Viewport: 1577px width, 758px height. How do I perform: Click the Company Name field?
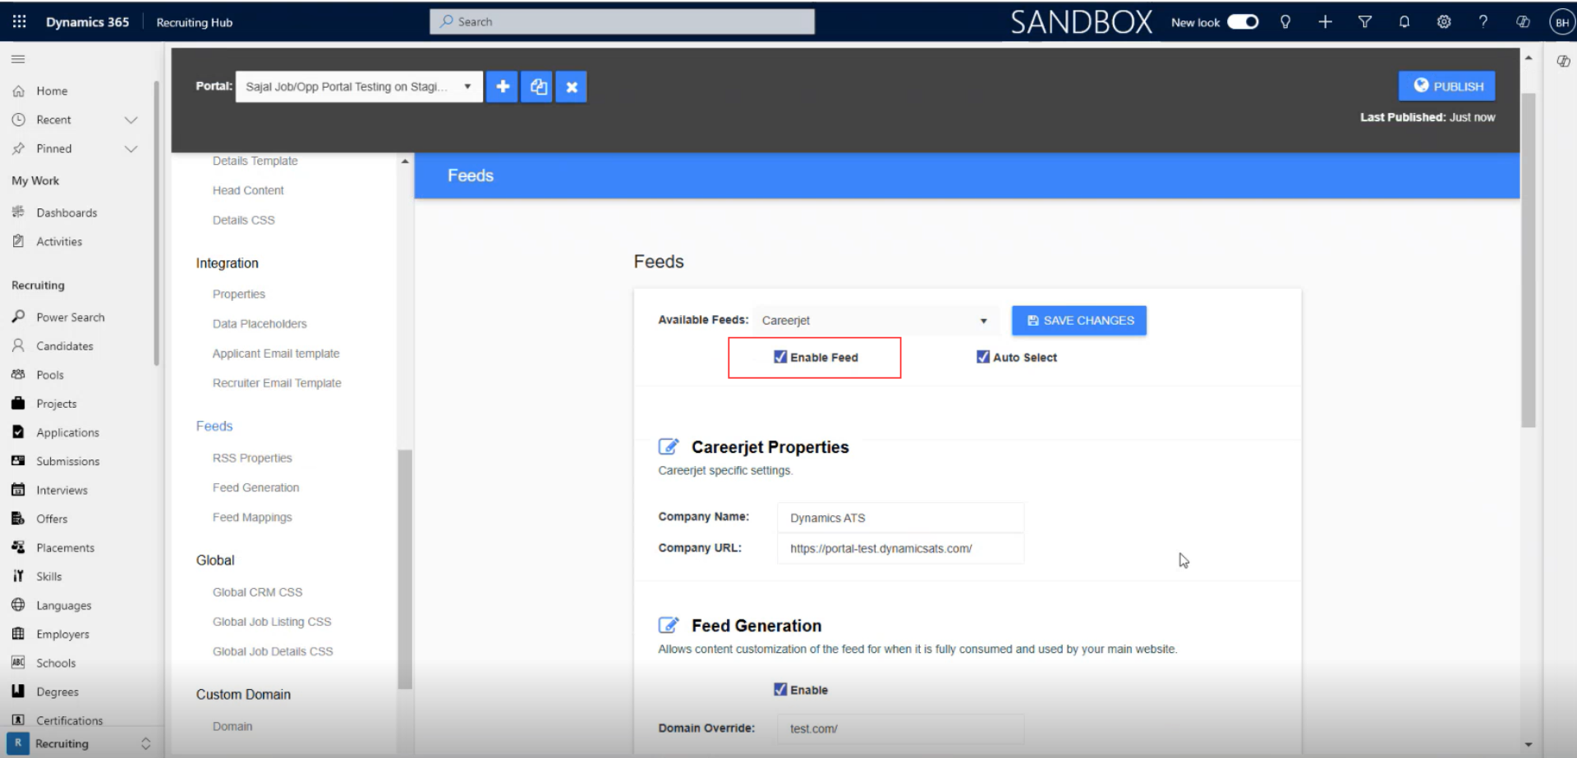(x=900, y=518)
